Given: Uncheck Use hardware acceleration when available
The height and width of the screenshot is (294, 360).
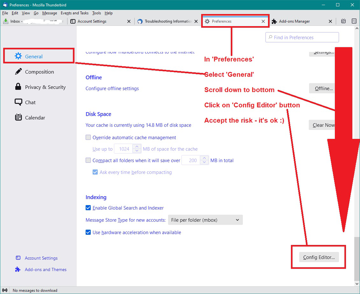Looking at the screenshot, I should [88, 233].
